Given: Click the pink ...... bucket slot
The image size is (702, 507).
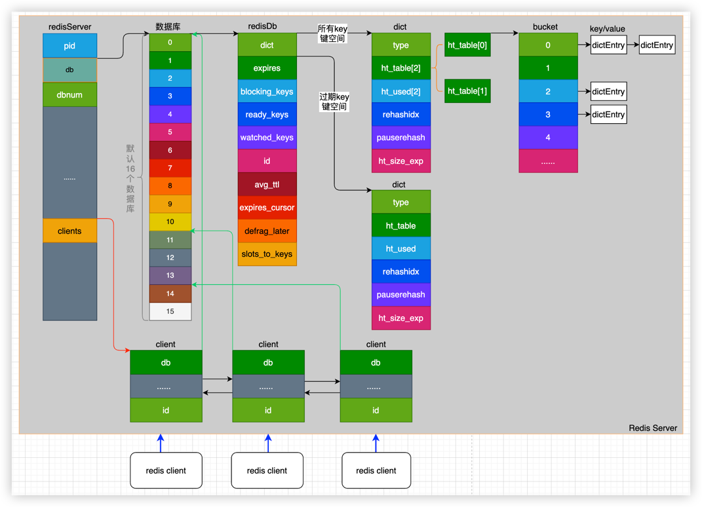Looking at the screenshot, I should click(x=548, y=161).
